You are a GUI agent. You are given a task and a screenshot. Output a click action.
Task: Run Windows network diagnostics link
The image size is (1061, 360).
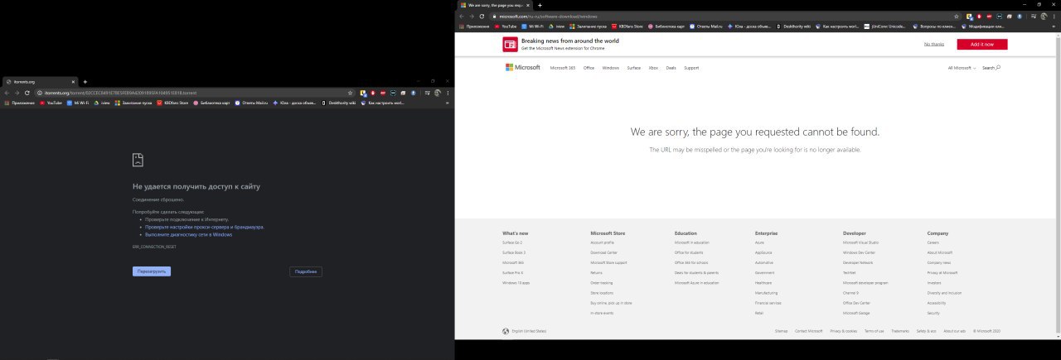[189, 234]
